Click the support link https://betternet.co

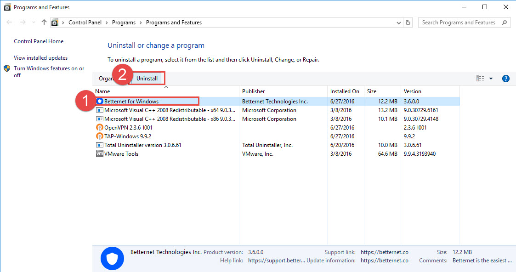[x=385, y=252]
